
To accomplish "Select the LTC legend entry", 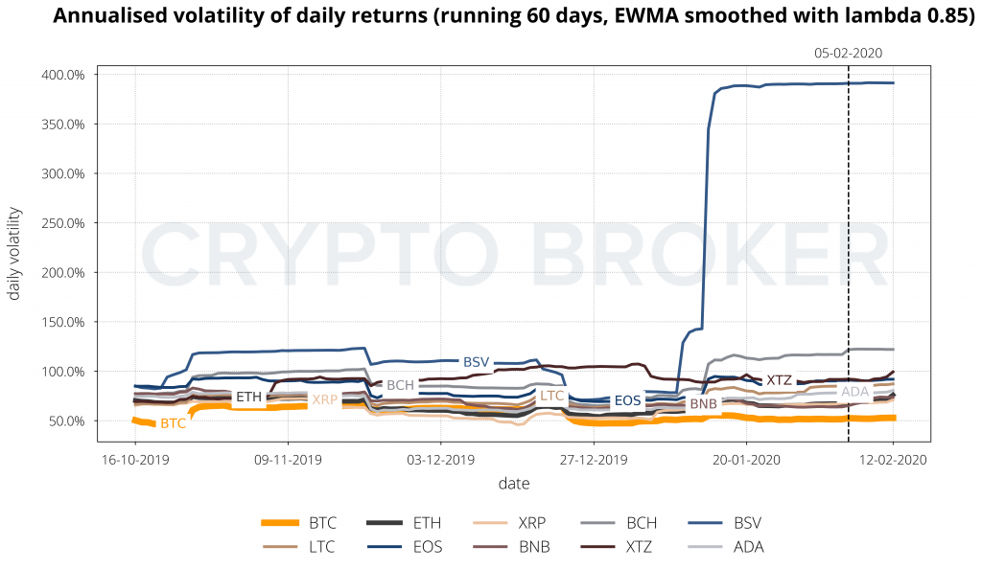I will coord(322,548).
